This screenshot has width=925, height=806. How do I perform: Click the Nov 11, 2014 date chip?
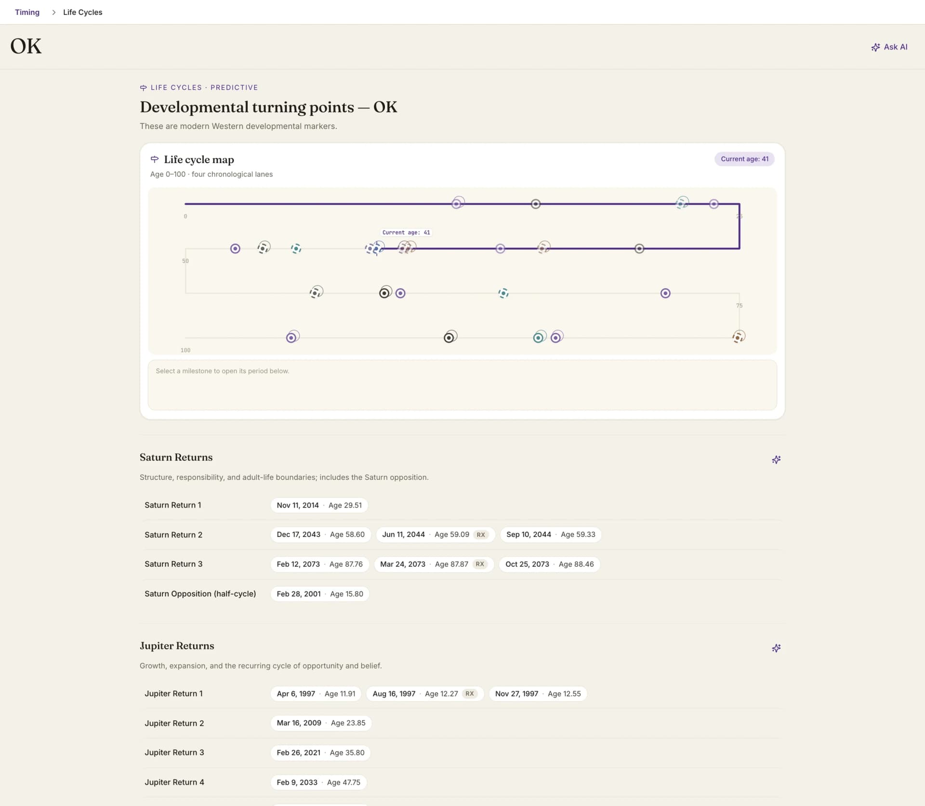coord(319,505)
